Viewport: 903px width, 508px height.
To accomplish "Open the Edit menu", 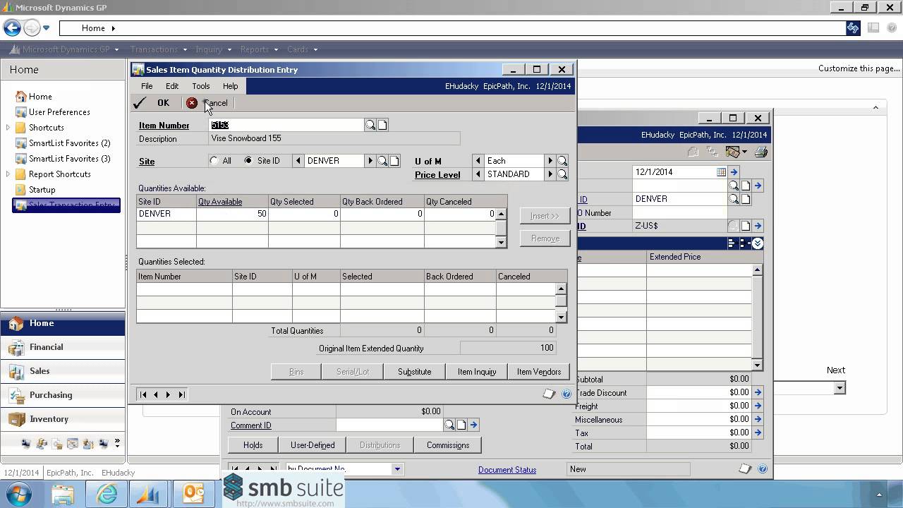I will [172, 86].
